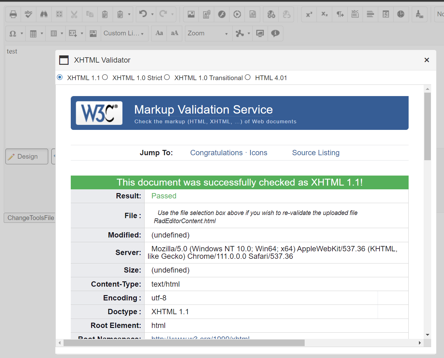The height and width of the screenshot is (358, 444).
Task: Click the Redo arrow icon
Action: click(163, 14)
